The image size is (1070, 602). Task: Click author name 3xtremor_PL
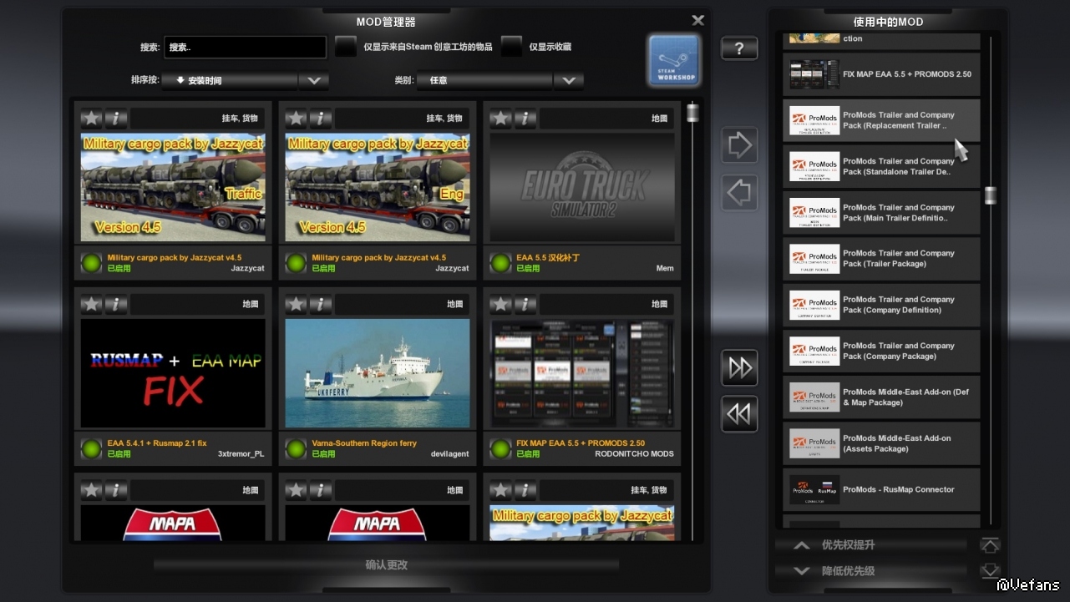click(241, 454)
